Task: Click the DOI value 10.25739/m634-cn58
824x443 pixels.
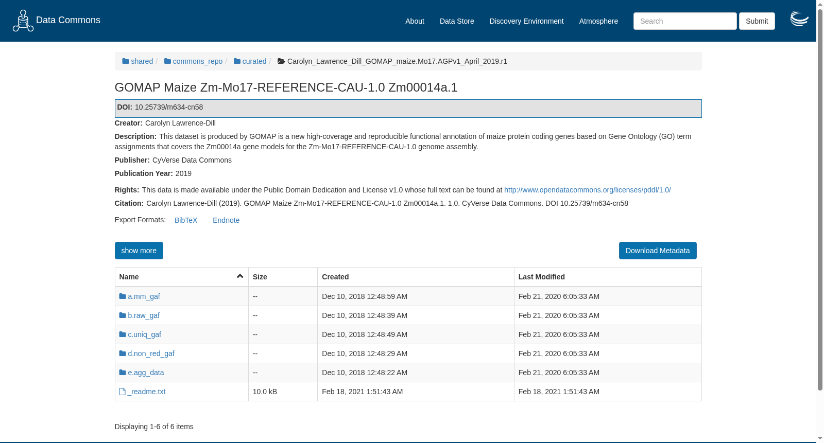Action: (x=169, y=107)
